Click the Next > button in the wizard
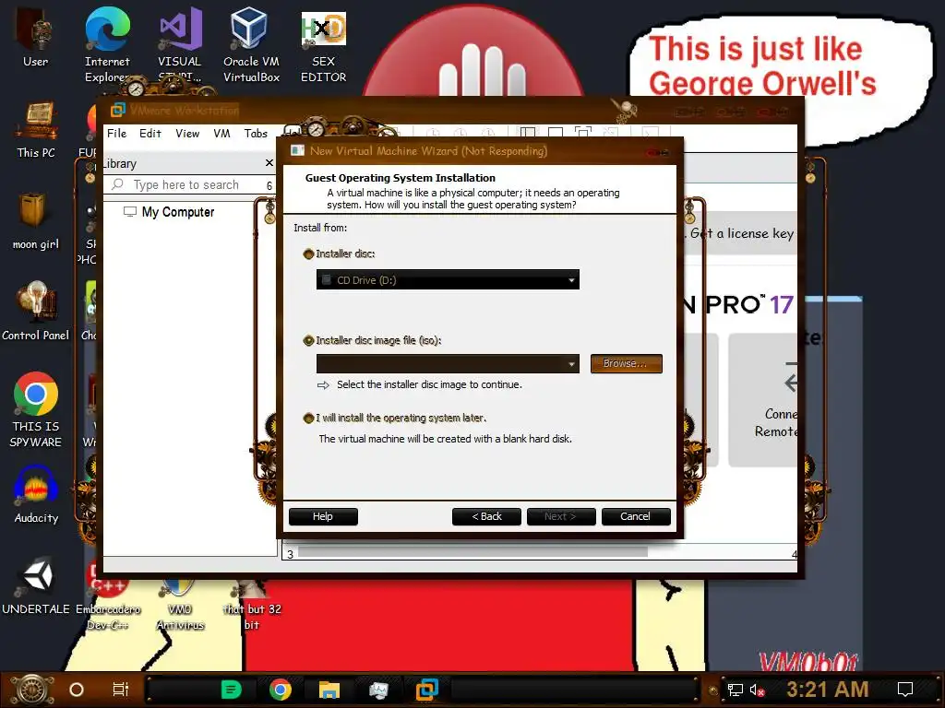Image resolution: width=945 pixels, height=708 pixels. (561, 516)
